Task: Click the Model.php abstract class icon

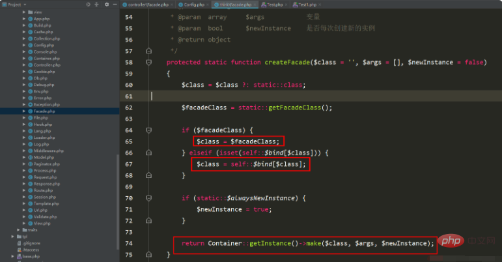Action: [31, 157]
